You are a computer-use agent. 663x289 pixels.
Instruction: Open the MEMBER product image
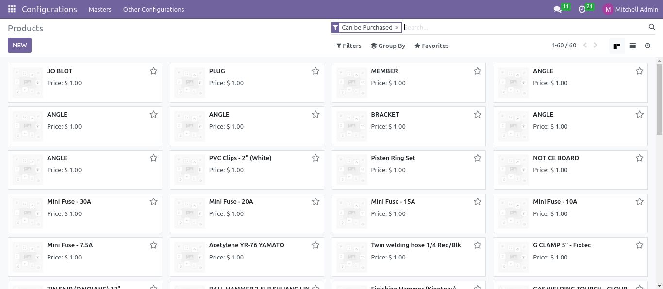[x=352, y=83]
